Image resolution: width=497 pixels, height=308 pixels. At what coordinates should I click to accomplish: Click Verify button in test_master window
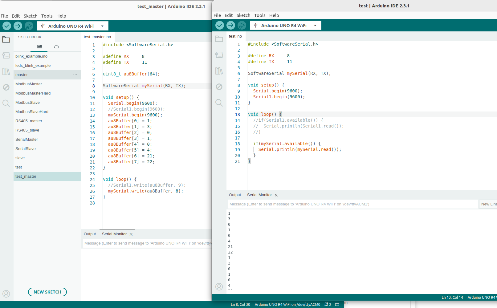(x=7, y=26)
